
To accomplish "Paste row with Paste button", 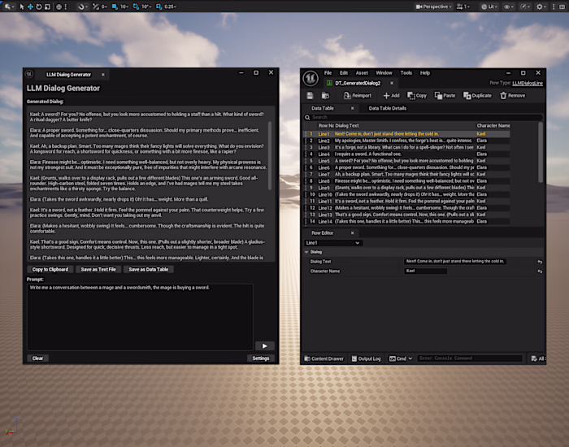I will click(445, 95).
